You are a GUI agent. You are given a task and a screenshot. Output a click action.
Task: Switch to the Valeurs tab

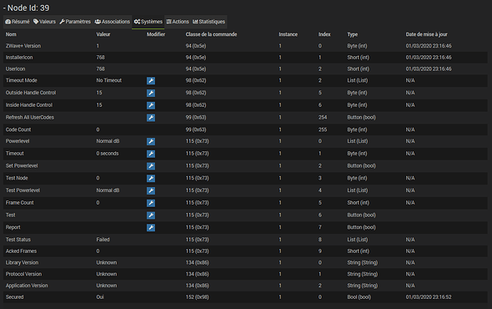44,22
